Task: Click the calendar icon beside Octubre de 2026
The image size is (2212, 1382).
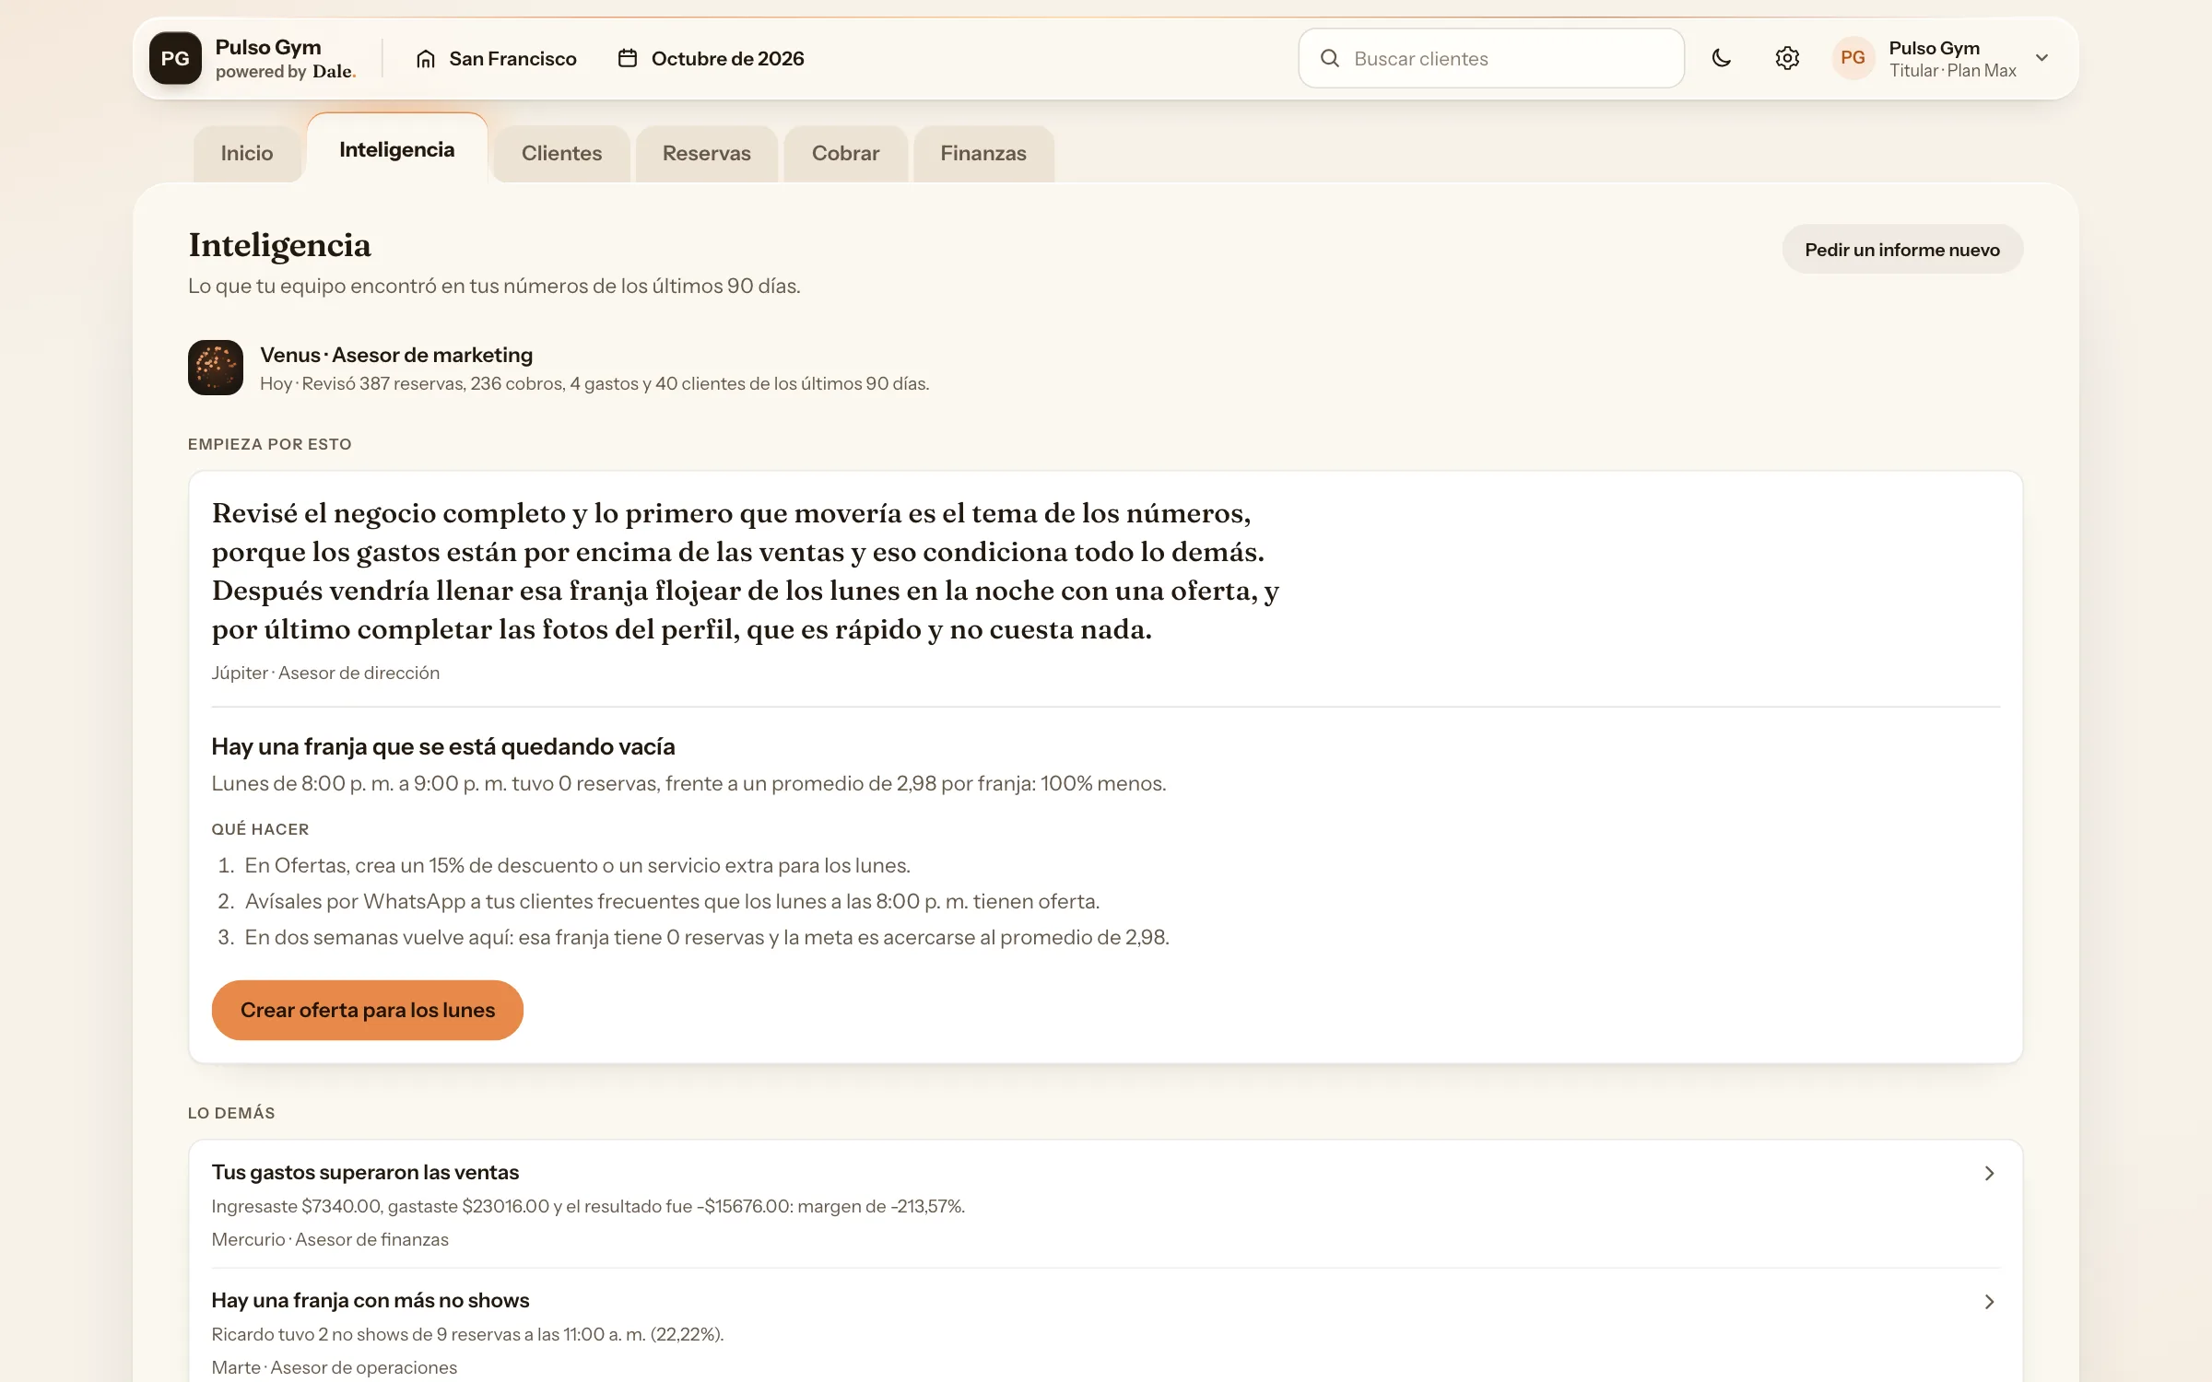Action: tap(628, 58)
